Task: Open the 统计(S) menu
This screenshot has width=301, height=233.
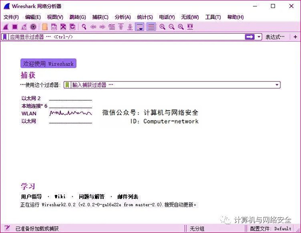Action: click(145, 17)
